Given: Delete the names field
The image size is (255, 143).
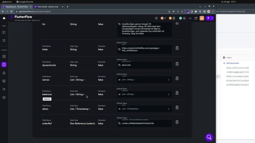Looking at the screenshot, I should point(177,78).
